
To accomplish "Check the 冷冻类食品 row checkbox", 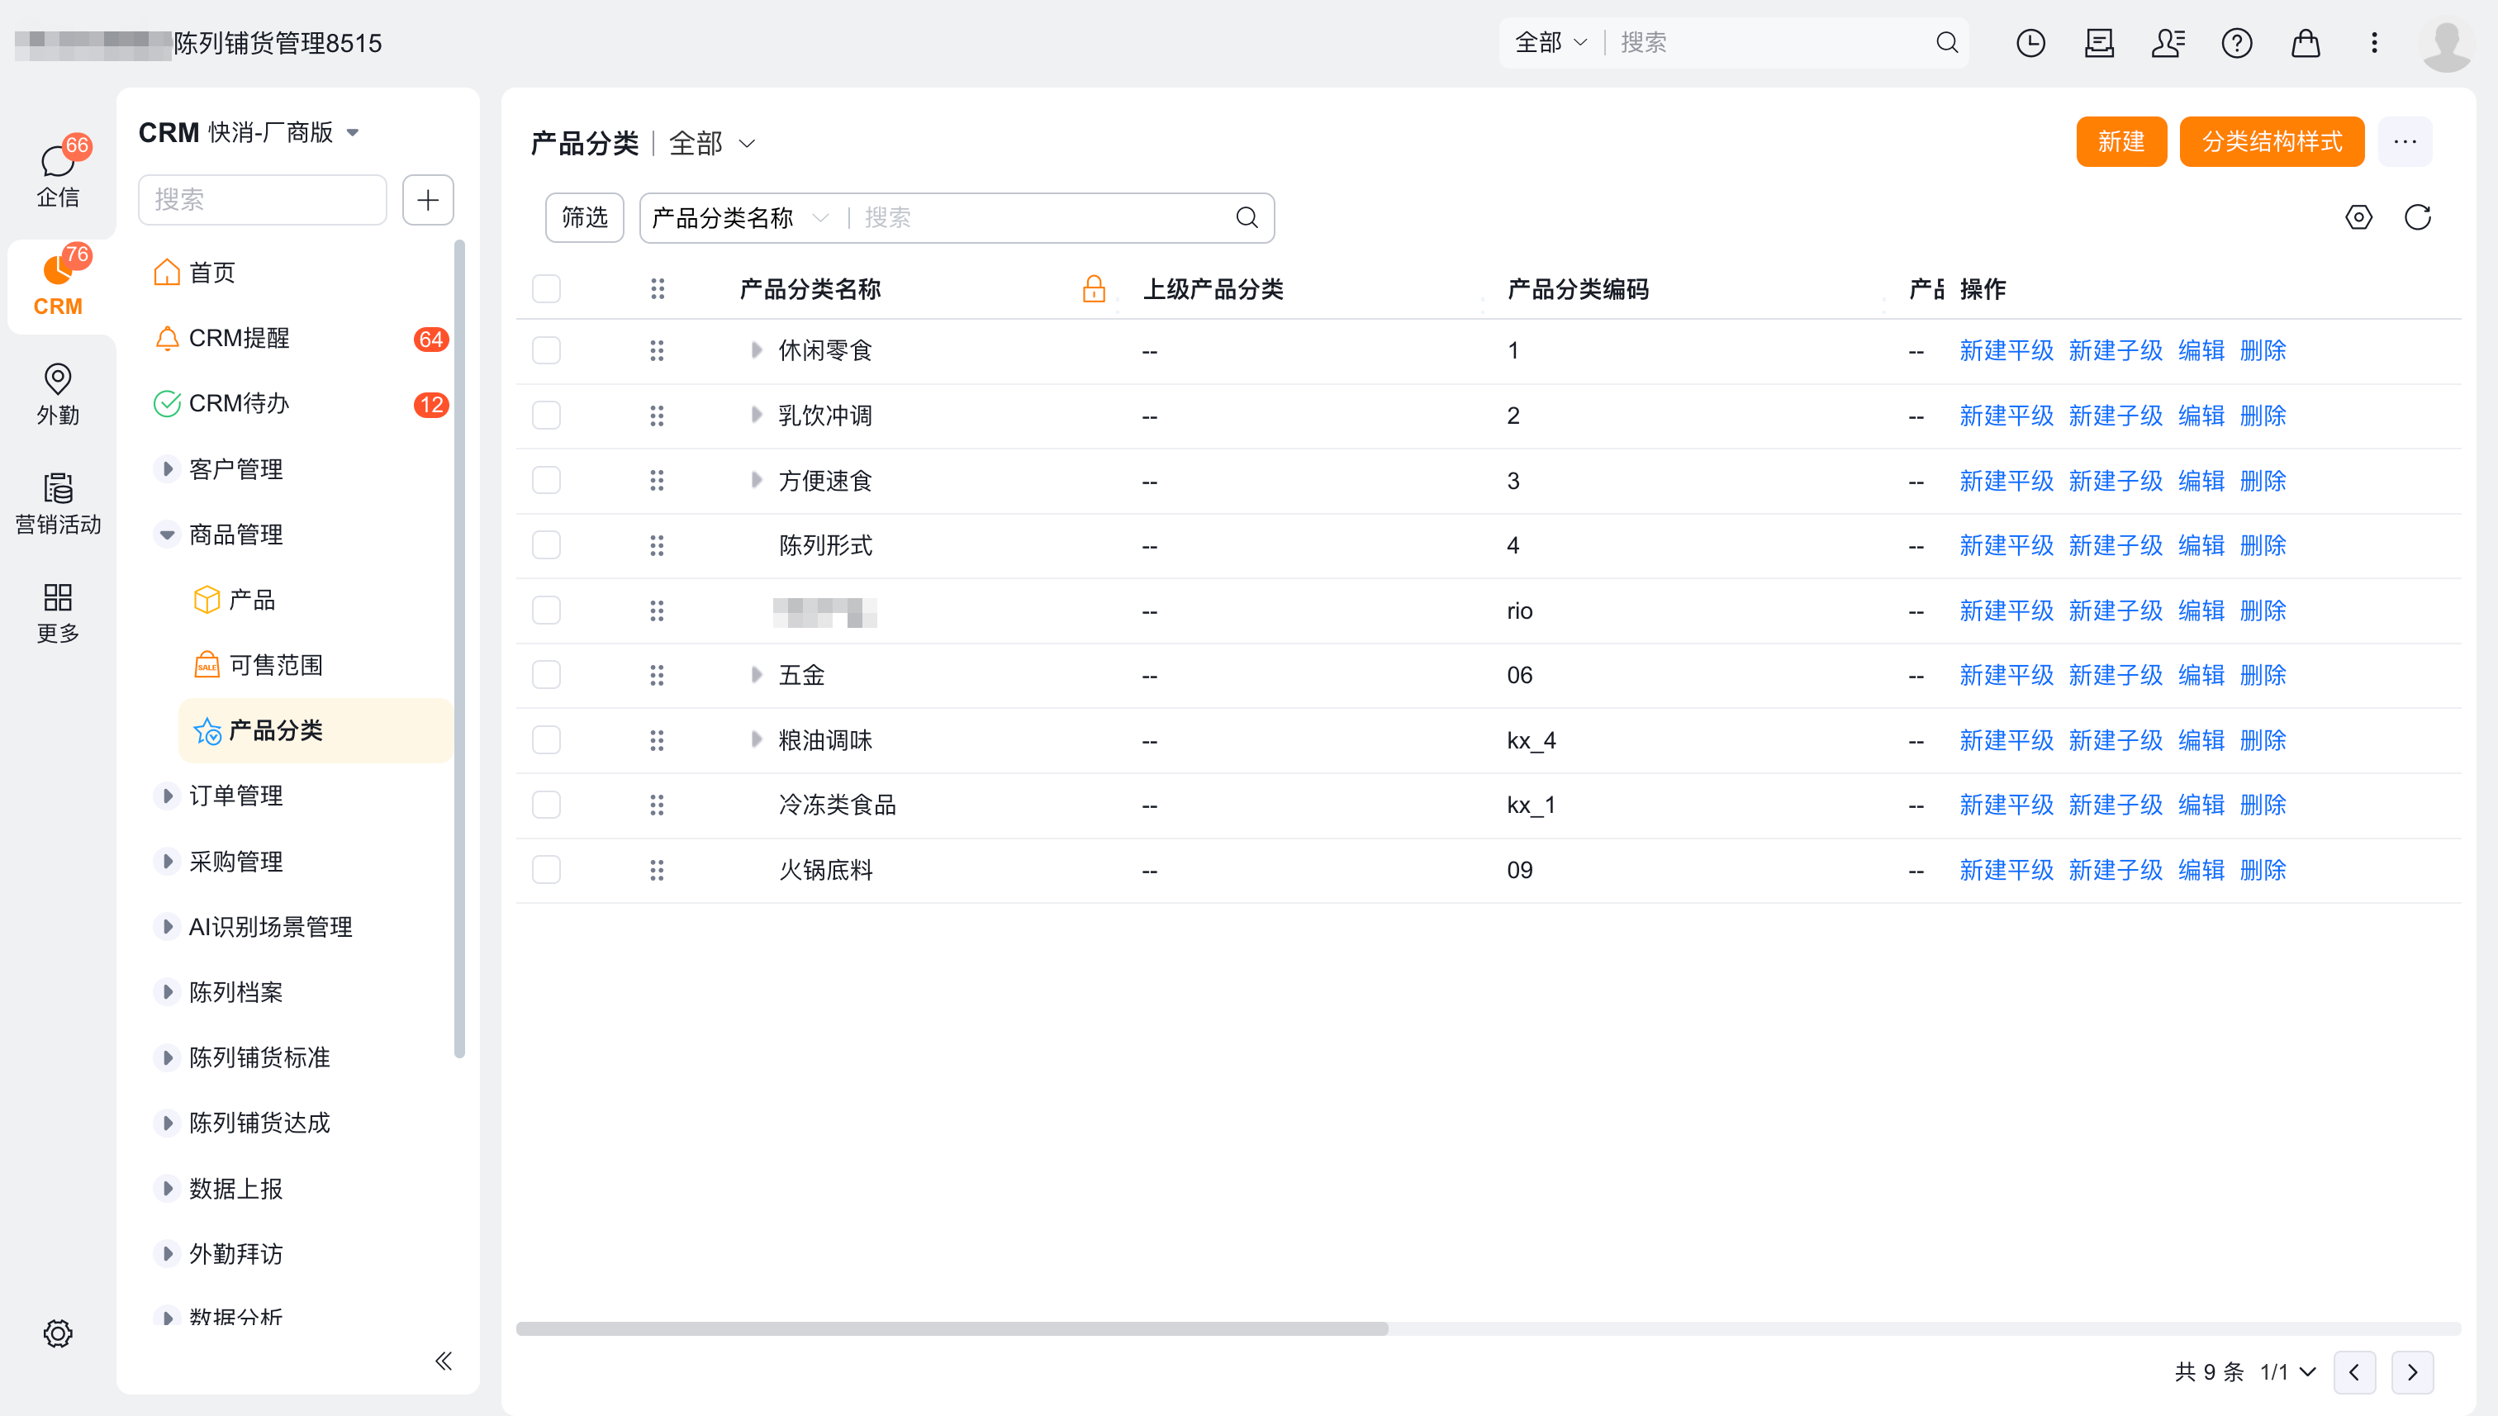I will pos(547,805).
